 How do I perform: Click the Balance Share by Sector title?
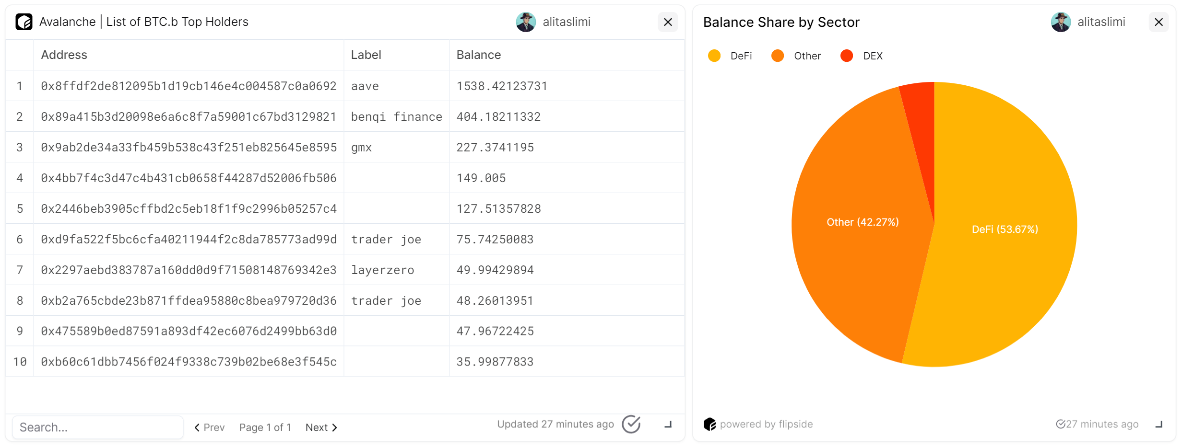point(781,22)
